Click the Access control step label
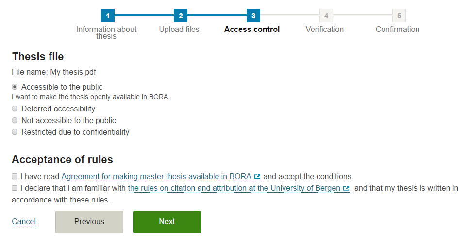The width and height of the screenshot is (468, 248). click(x=252, y=29)
